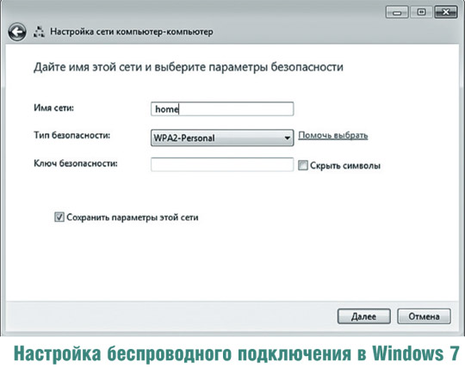Proceed with the "Далее" button
This screenshot has height=368, width=465.
click(364, 316)
